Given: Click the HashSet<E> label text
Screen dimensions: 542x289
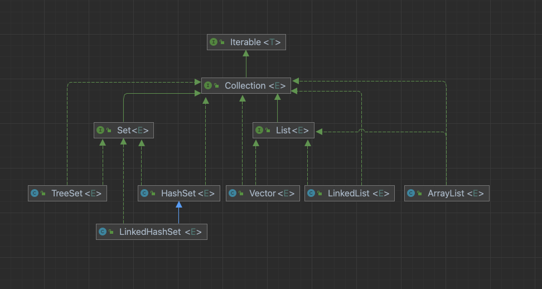Looking at the screenshot, I should (188, 193).
